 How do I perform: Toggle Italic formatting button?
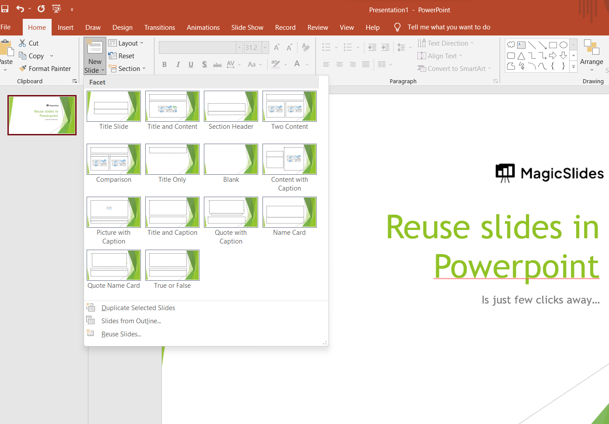tap(178, 65)
